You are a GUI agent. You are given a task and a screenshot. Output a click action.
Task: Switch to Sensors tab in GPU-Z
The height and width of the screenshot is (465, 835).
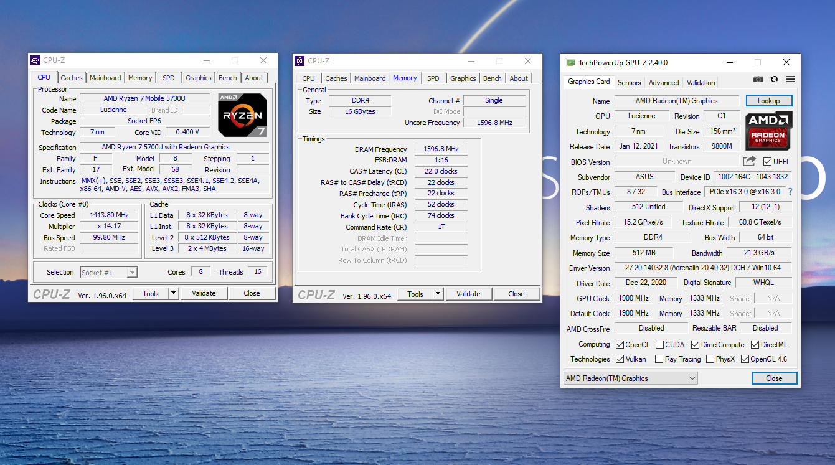[x=629, y=82]
